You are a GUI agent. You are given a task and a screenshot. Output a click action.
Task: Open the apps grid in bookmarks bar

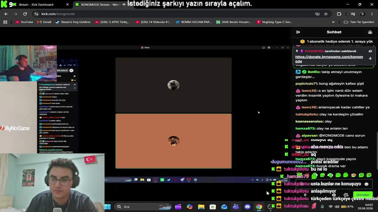tap(5, 22)
